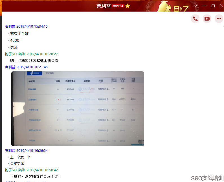Click sender 附子SEO培训 at 16:58:42

pyautogui.click(x=15, y=170)
